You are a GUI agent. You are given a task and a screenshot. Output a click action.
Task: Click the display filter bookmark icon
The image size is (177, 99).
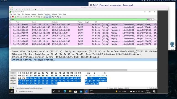coord(10,20)
